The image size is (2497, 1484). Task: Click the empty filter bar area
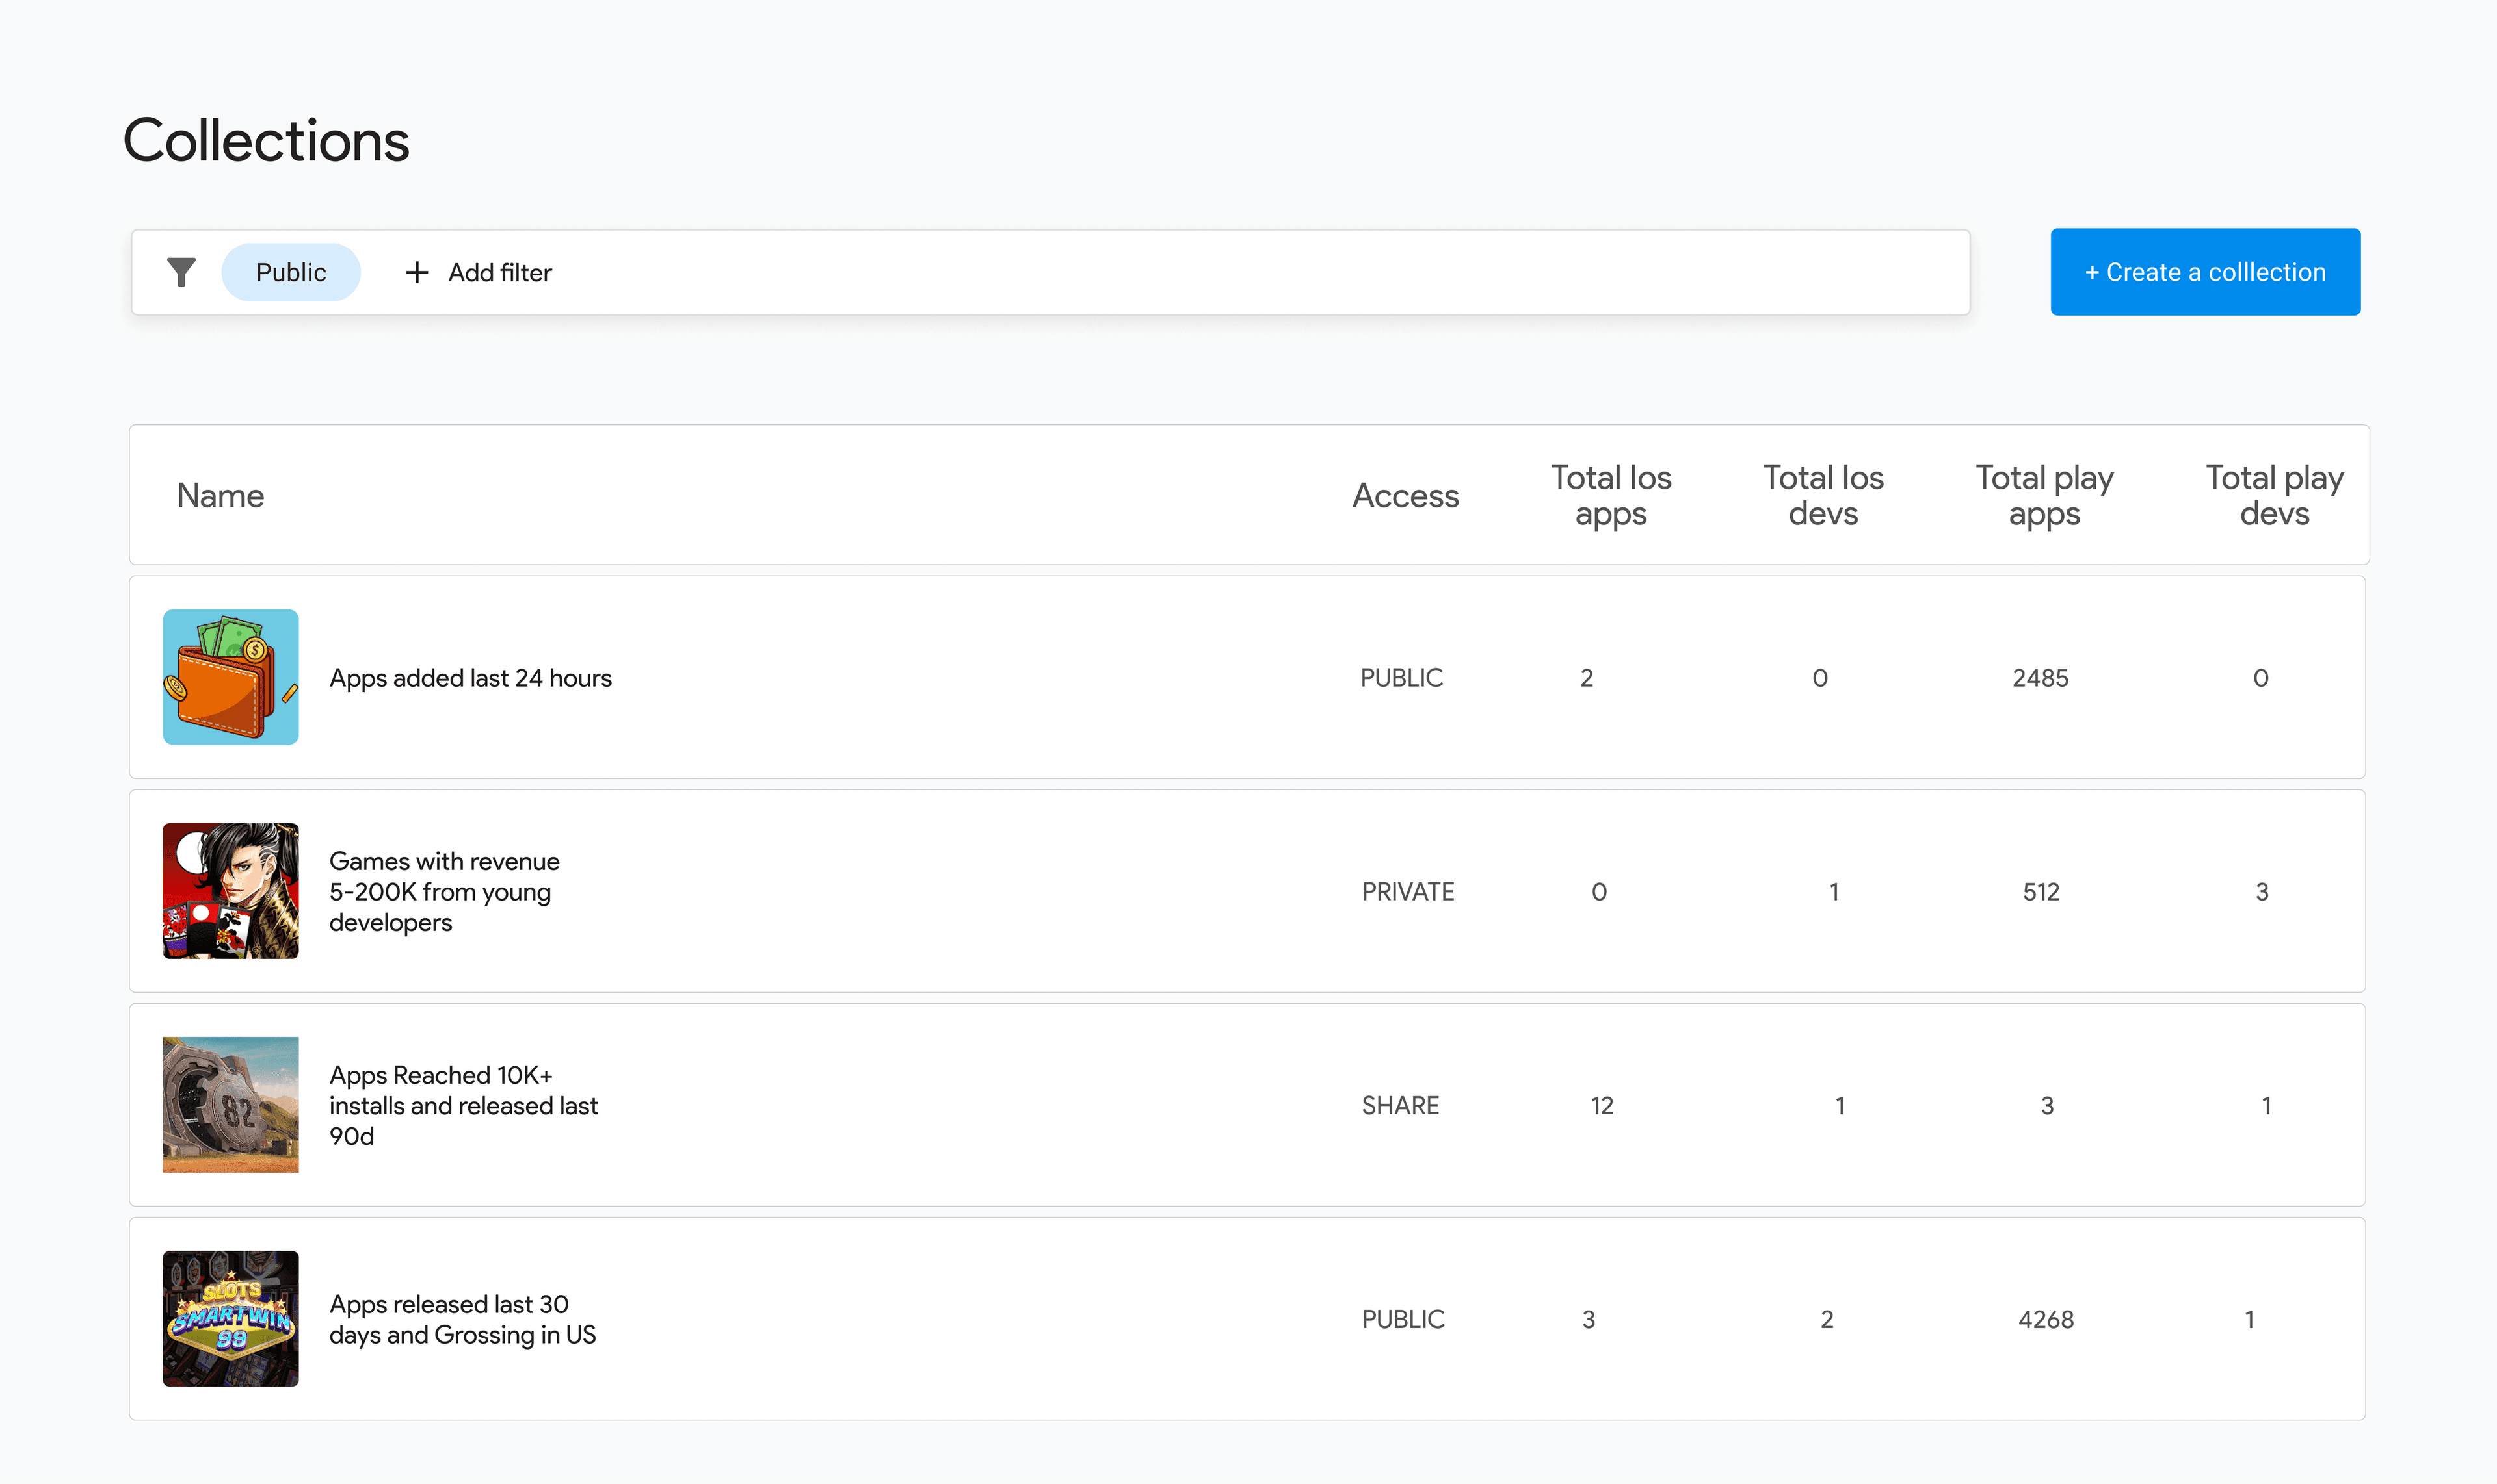pyautogui.click(x=1201, y=272)
